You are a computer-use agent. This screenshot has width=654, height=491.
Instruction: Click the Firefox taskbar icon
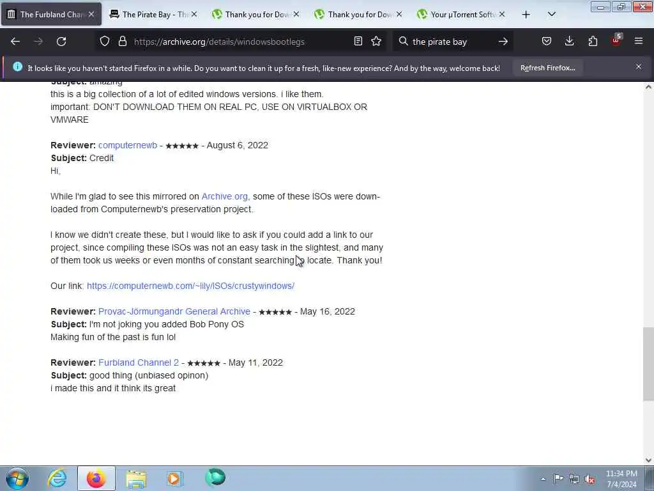click(x=96, y=478)
